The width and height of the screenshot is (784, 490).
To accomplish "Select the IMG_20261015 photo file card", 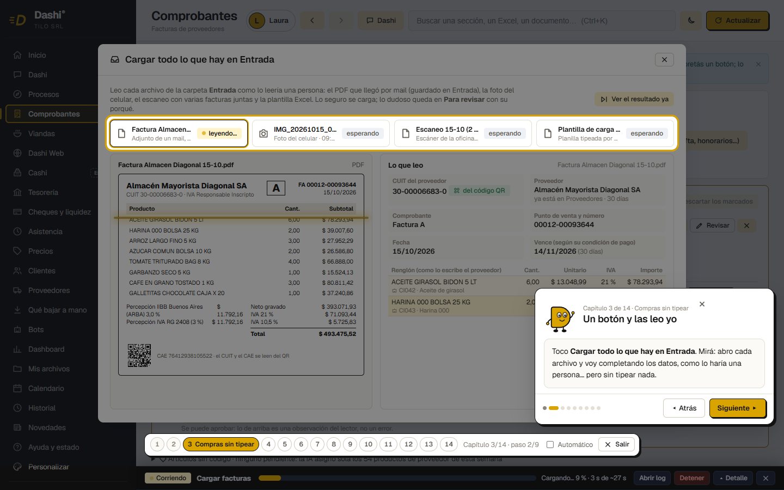I will (x=321, y=133).
